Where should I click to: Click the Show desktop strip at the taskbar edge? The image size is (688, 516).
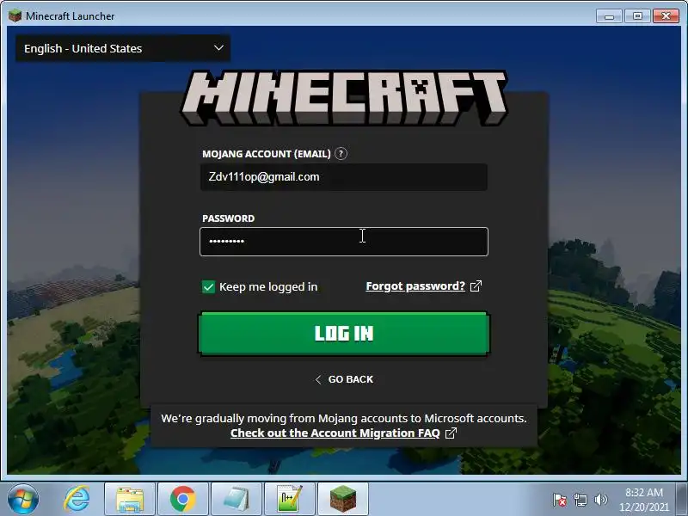[682, 499]
